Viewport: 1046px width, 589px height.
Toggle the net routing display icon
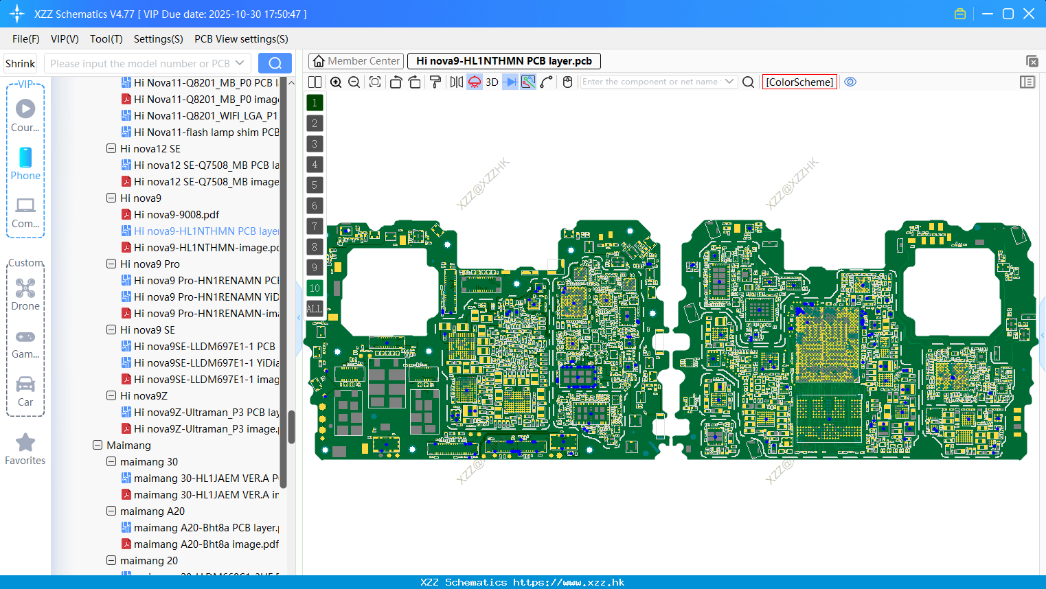[528, 82]
